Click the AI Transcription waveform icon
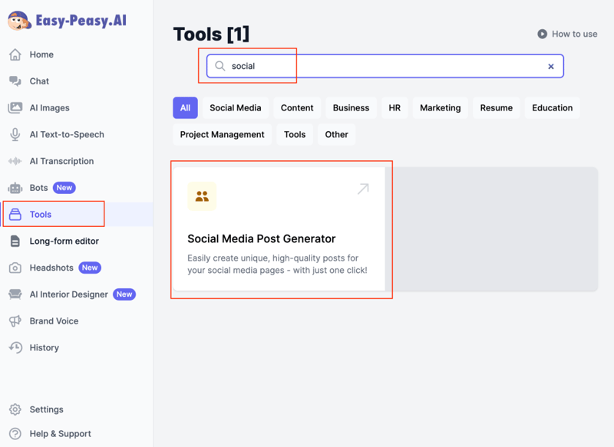 pyautogui.click(x=15, y=161)
